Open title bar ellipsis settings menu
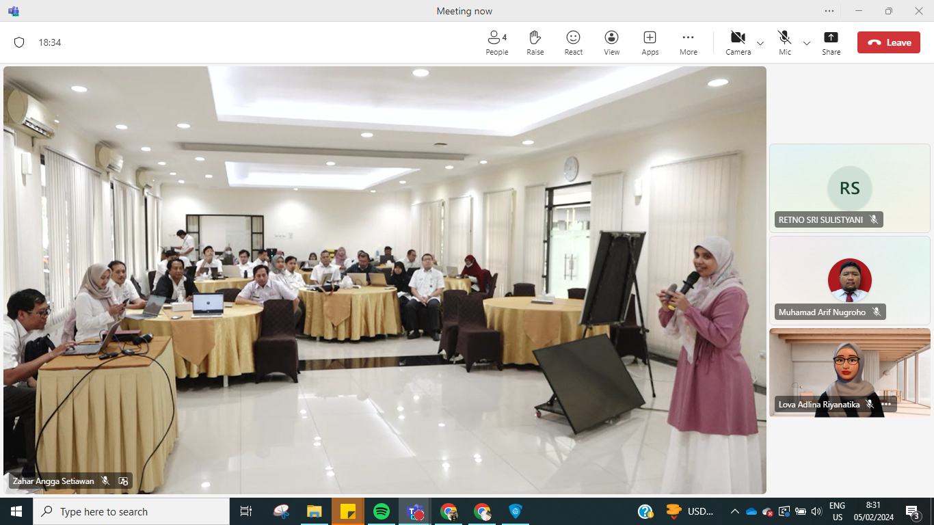934x525 pixels. click(x=829, y=11)
